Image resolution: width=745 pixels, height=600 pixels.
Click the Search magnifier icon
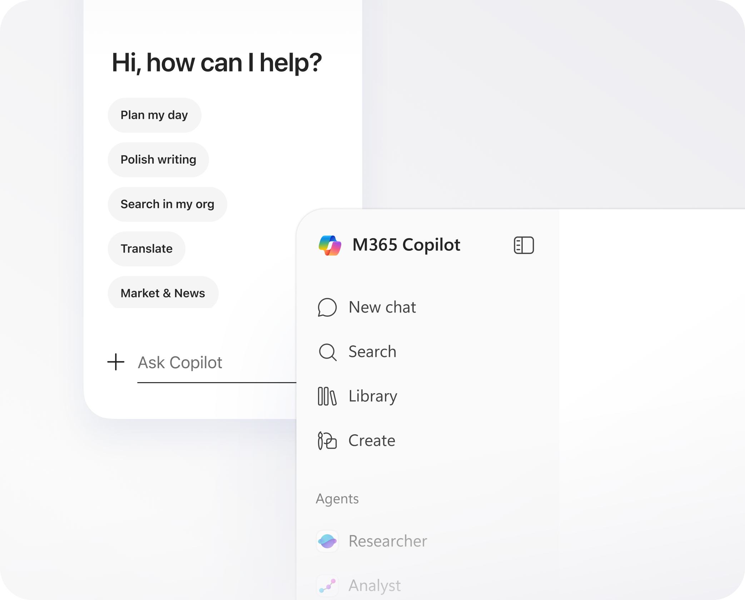click(x=327, y=352)
